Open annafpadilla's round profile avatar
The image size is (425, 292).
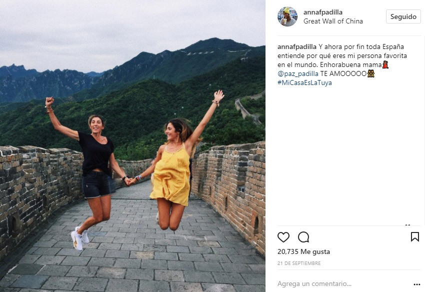tap(287, 16)
